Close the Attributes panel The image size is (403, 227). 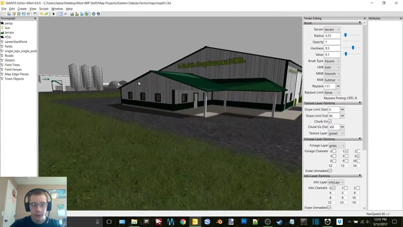click(x=401, y=18)
